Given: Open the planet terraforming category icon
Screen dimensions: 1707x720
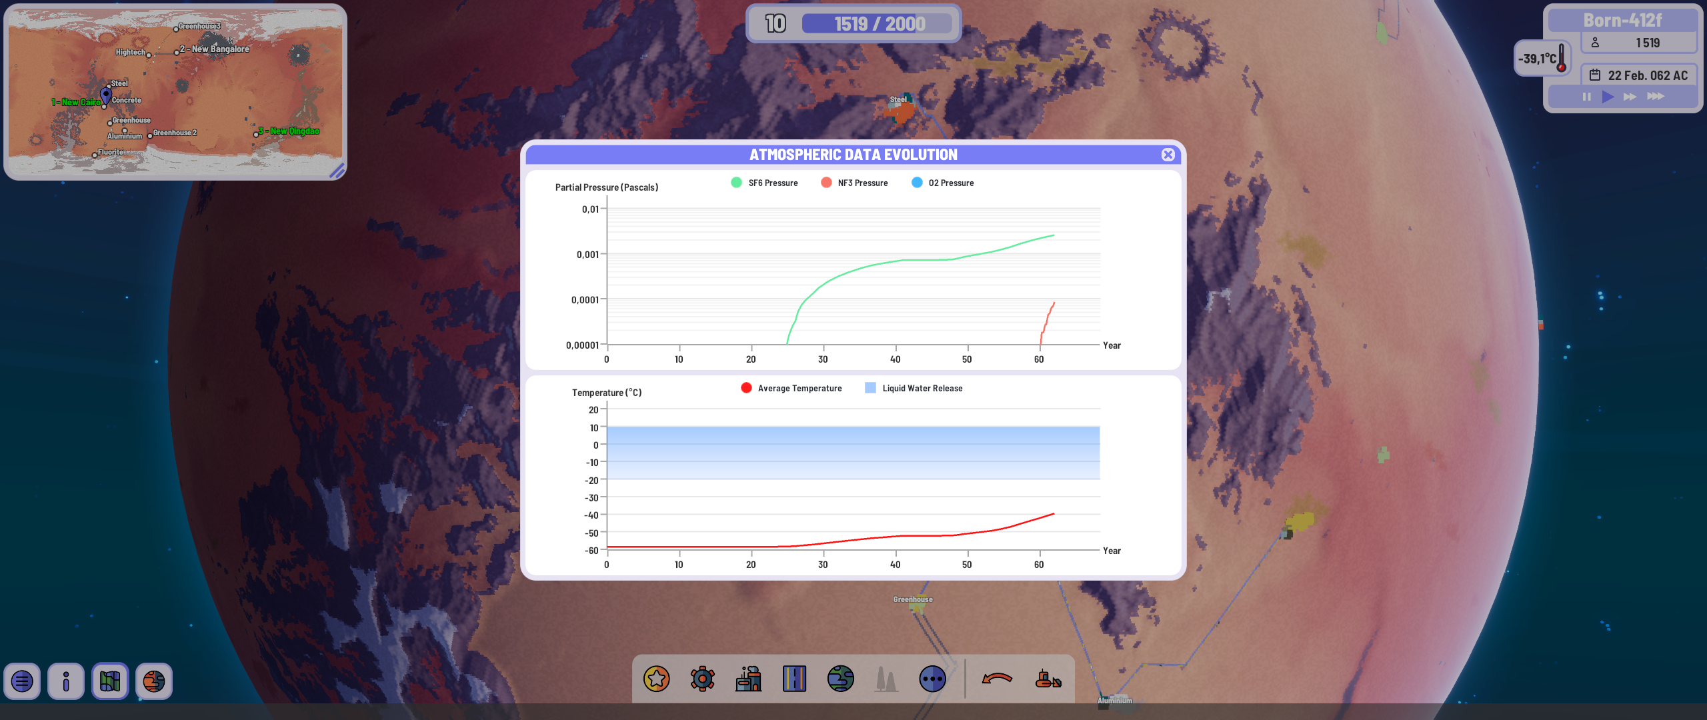Looking at the screenshot, I should pyautogui.click(x=840, y=679).
